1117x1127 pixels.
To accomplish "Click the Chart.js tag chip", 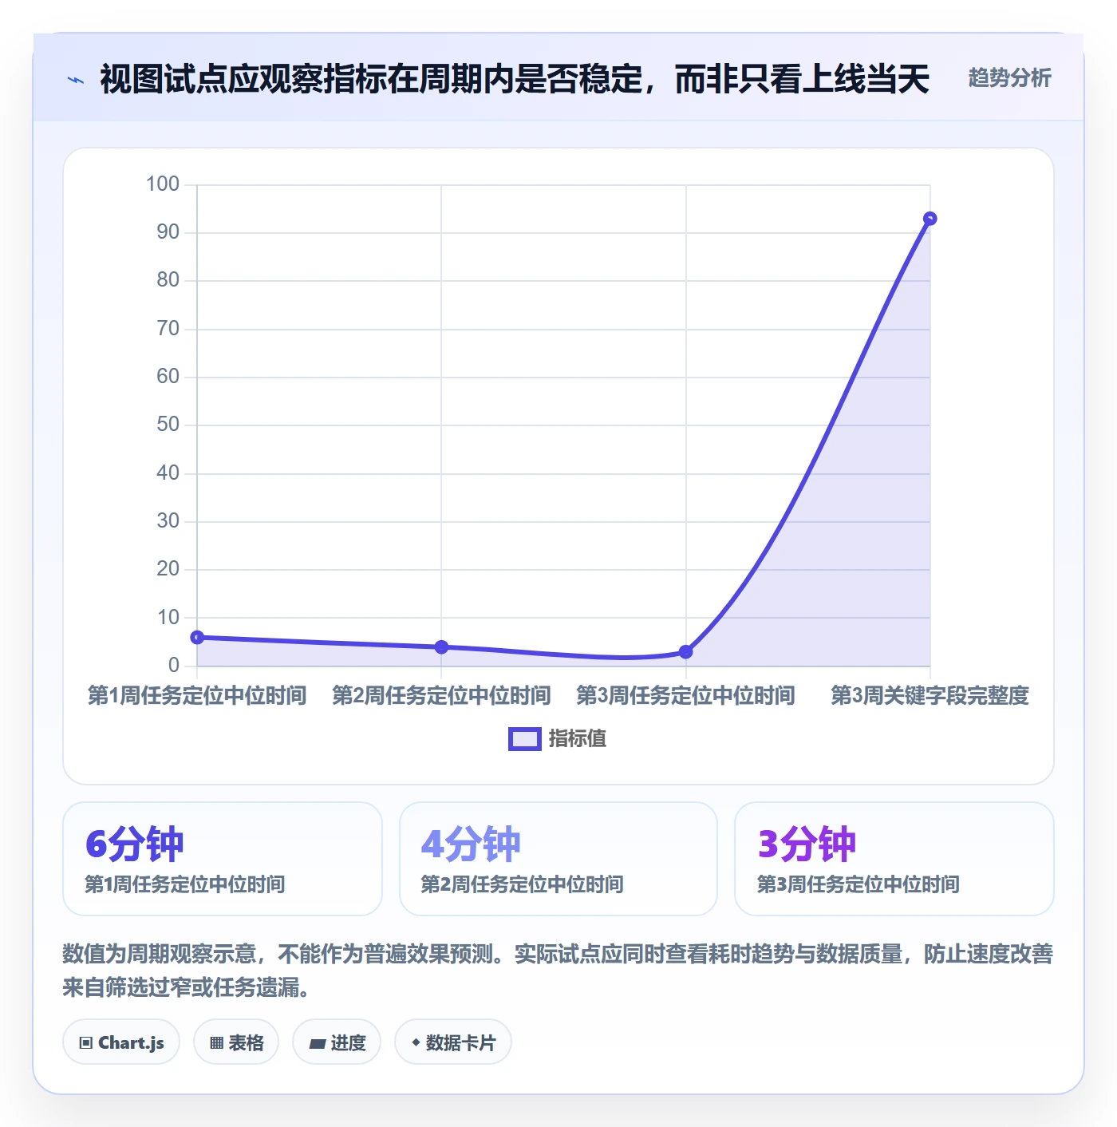I will 121,1042.
